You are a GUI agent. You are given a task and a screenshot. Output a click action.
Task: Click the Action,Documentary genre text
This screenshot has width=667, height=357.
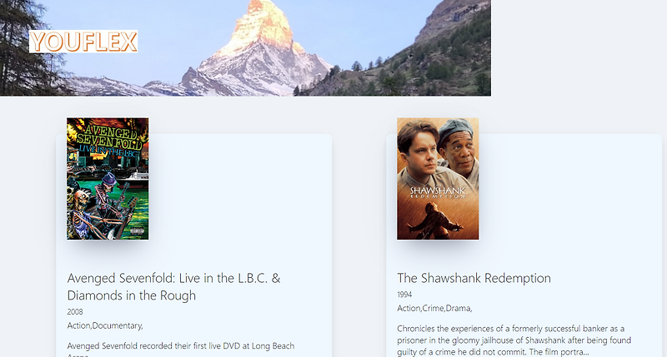click(105, 325)
